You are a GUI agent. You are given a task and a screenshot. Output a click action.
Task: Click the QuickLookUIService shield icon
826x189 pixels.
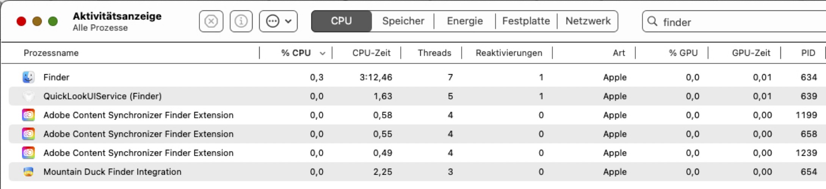(x=28, y=96)
